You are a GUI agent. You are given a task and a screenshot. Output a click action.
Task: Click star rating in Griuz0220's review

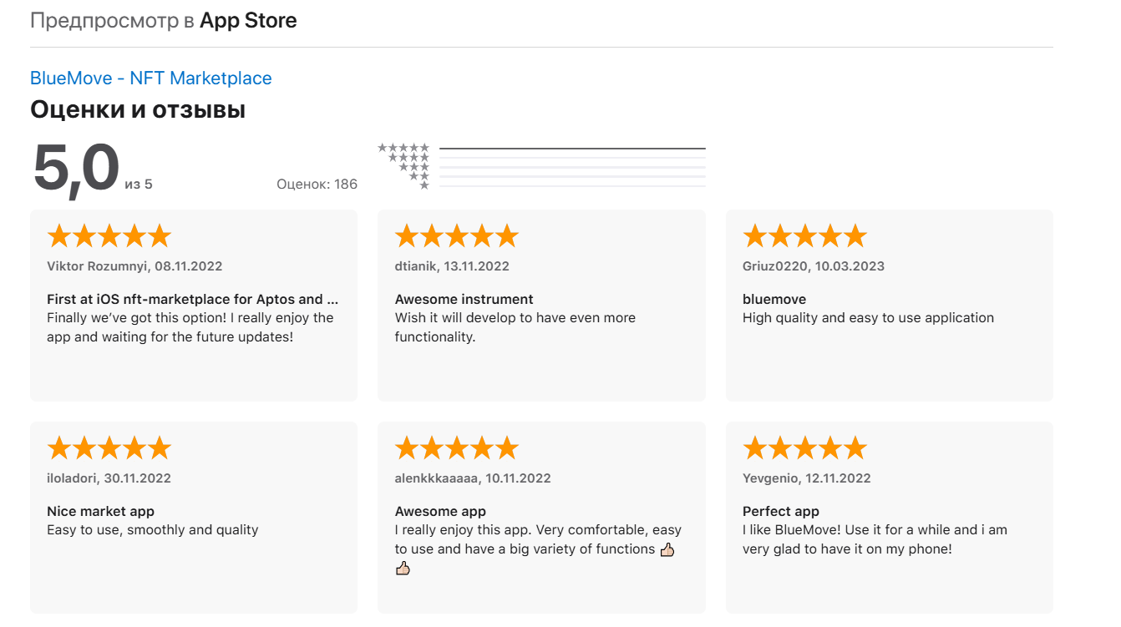[804, 236]
